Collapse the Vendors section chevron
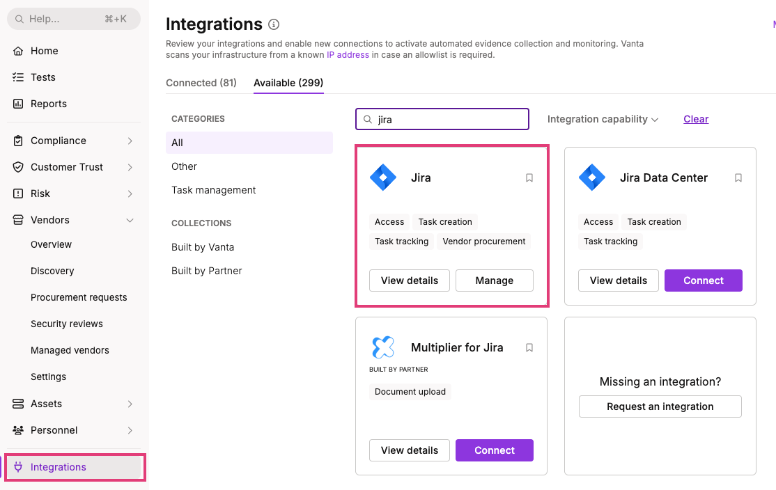 pyautogui.click(x=130, y=220)
